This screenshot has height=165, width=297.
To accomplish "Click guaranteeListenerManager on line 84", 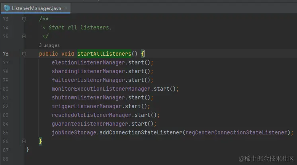I will tap(90, 124).
